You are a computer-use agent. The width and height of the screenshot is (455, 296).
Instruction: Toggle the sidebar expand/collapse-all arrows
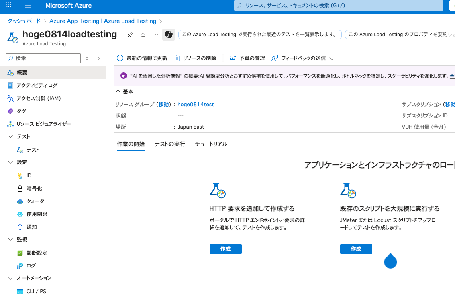point(87,58)
